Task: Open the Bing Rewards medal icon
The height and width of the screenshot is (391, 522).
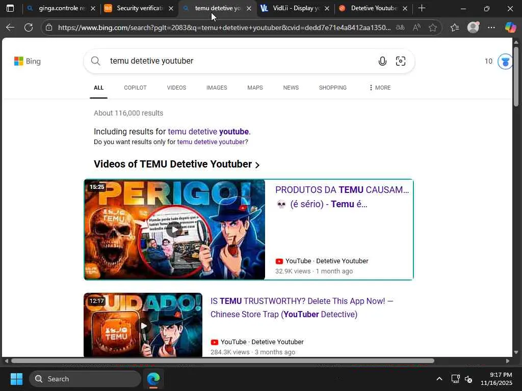Action: coord(505,62)
